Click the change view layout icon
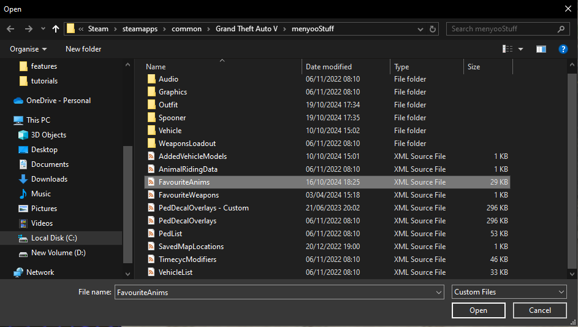This screenshot has height=327, width=578. click(508, 49)
